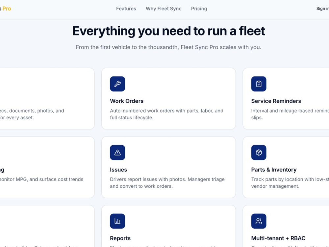
Task: Click 'Drivers report issues with photos' description
Action: (x=167, y=183)
